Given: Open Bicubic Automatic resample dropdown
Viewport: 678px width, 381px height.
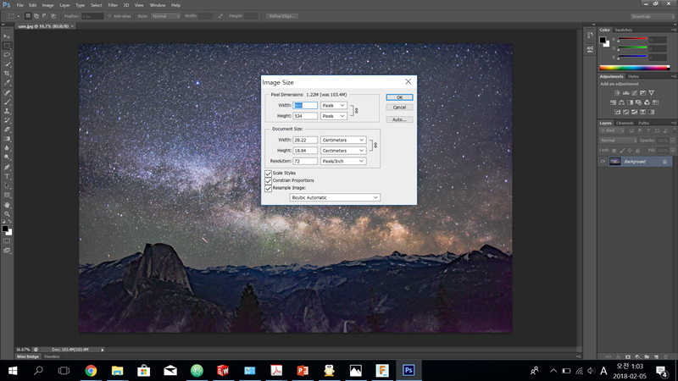Looking at the screenshot, I should click(335, 197).
